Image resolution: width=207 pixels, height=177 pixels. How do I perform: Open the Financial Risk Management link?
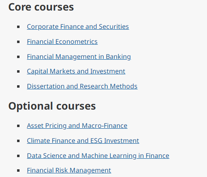pos(69,171)
